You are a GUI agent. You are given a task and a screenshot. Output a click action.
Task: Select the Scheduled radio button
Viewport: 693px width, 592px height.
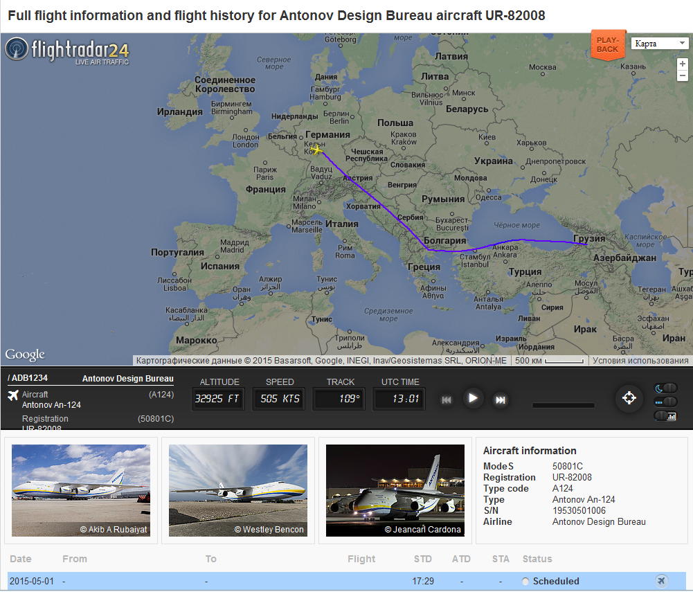(x=525, y=582)
